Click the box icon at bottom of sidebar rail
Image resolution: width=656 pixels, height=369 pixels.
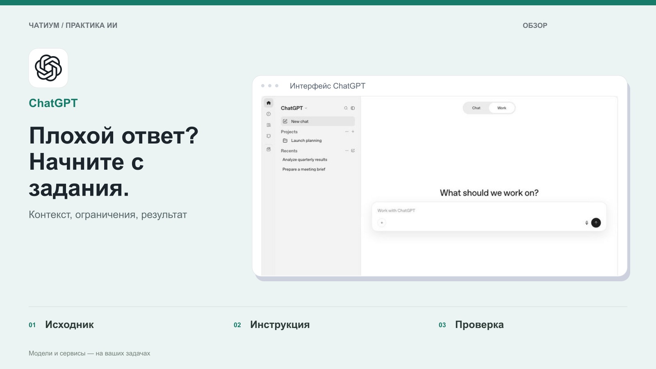click(269, 149)
